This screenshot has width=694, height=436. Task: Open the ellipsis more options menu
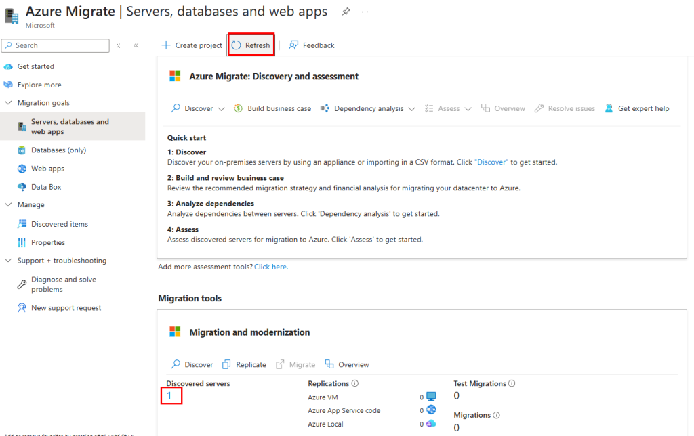(365, 12)
